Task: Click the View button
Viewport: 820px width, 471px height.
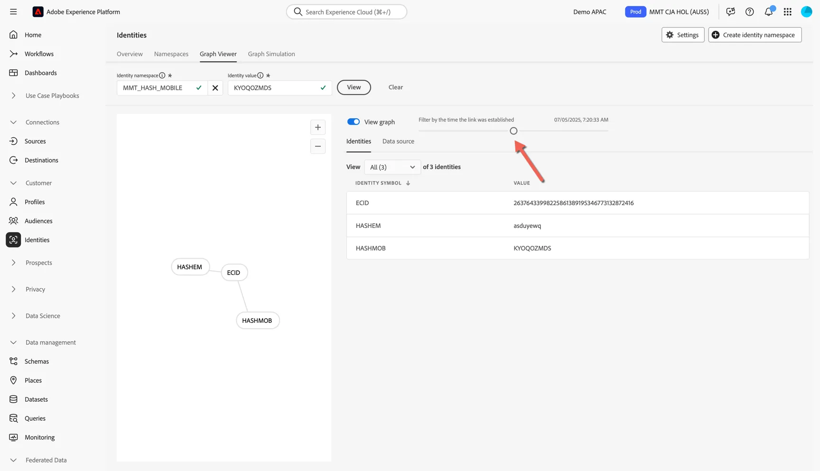Action: click(354, 87)
